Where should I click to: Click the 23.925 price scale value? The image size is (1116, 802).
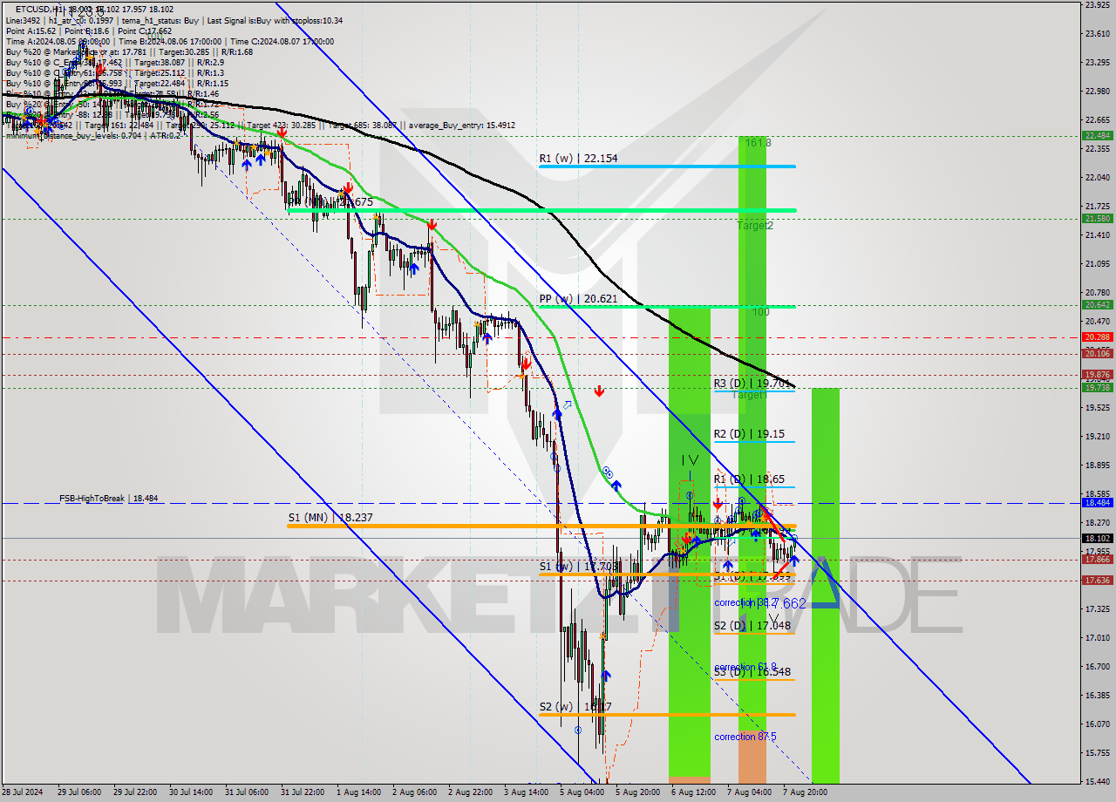(1096, 5)
